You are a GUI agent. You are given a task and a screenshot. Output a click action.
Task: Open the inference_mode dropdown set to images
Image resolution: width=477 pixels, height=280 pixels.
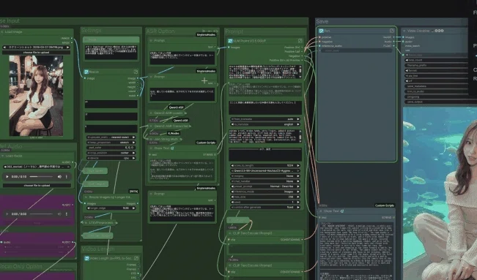265,192
